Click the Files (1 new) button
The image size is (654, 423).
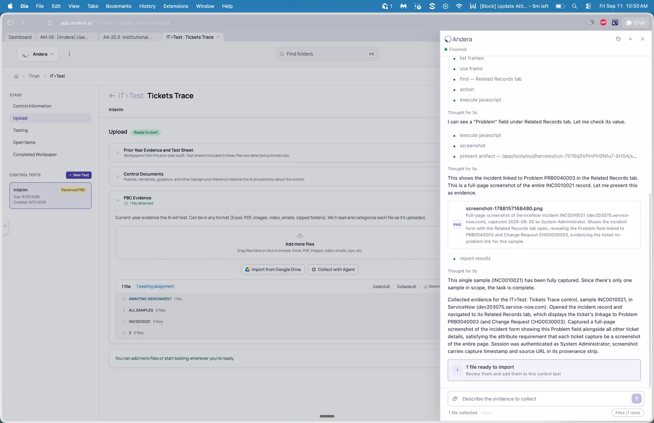[628, 413]
